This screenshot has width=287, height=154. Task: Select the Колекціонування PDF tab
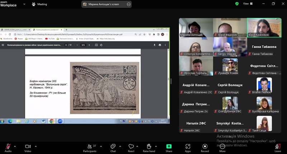48,29
